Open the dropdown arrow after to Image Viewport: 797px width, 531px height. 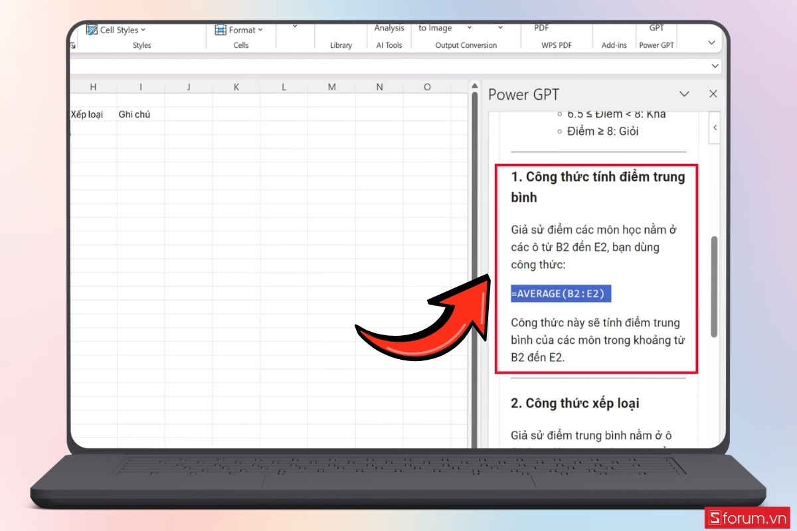(469, 28)
